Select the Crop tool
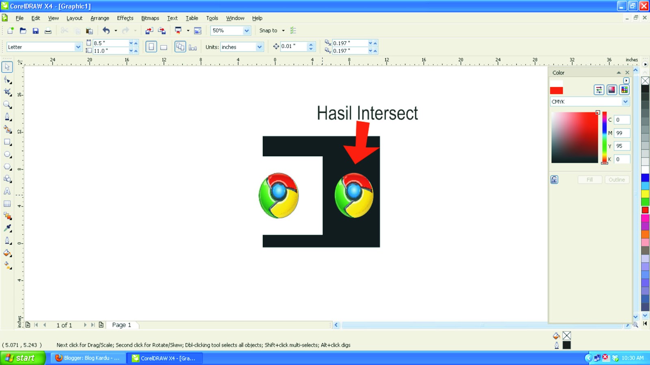 click(x=7, y=92)
